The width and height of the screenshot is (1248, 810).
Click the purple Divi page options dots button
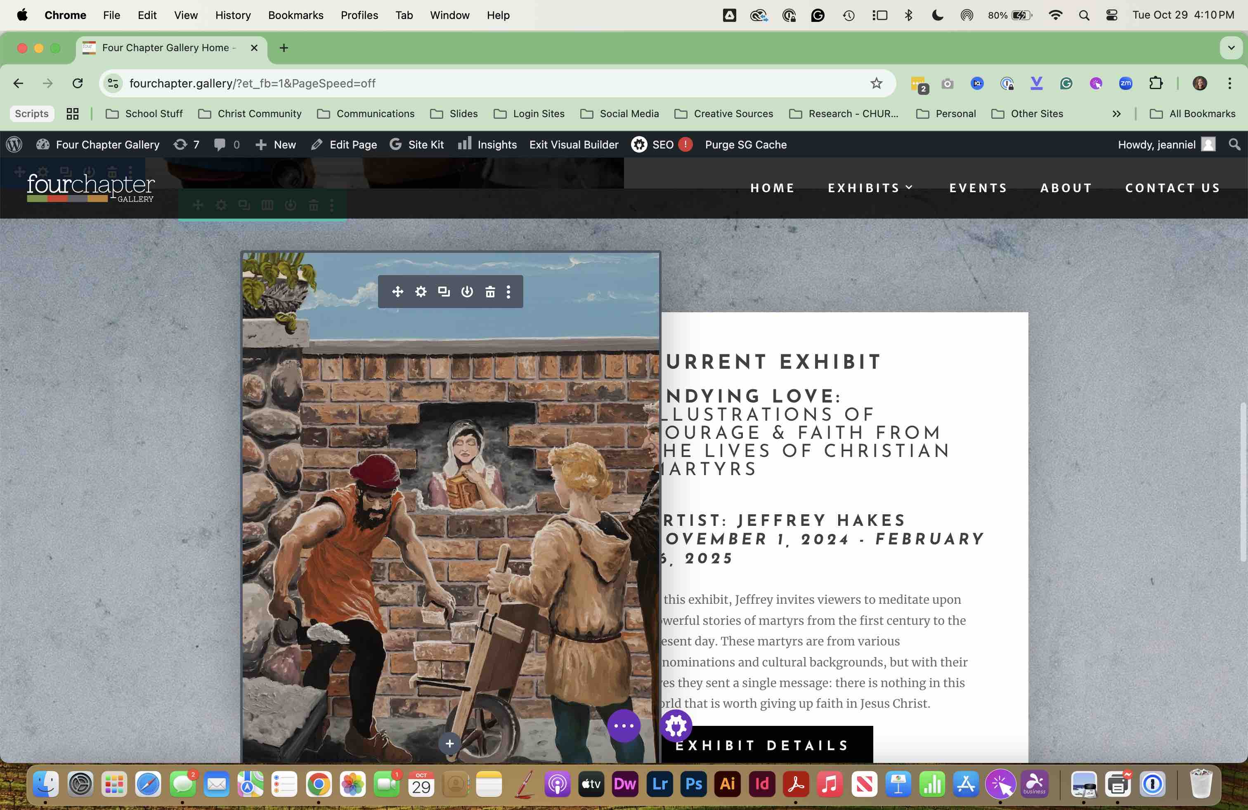624,725
